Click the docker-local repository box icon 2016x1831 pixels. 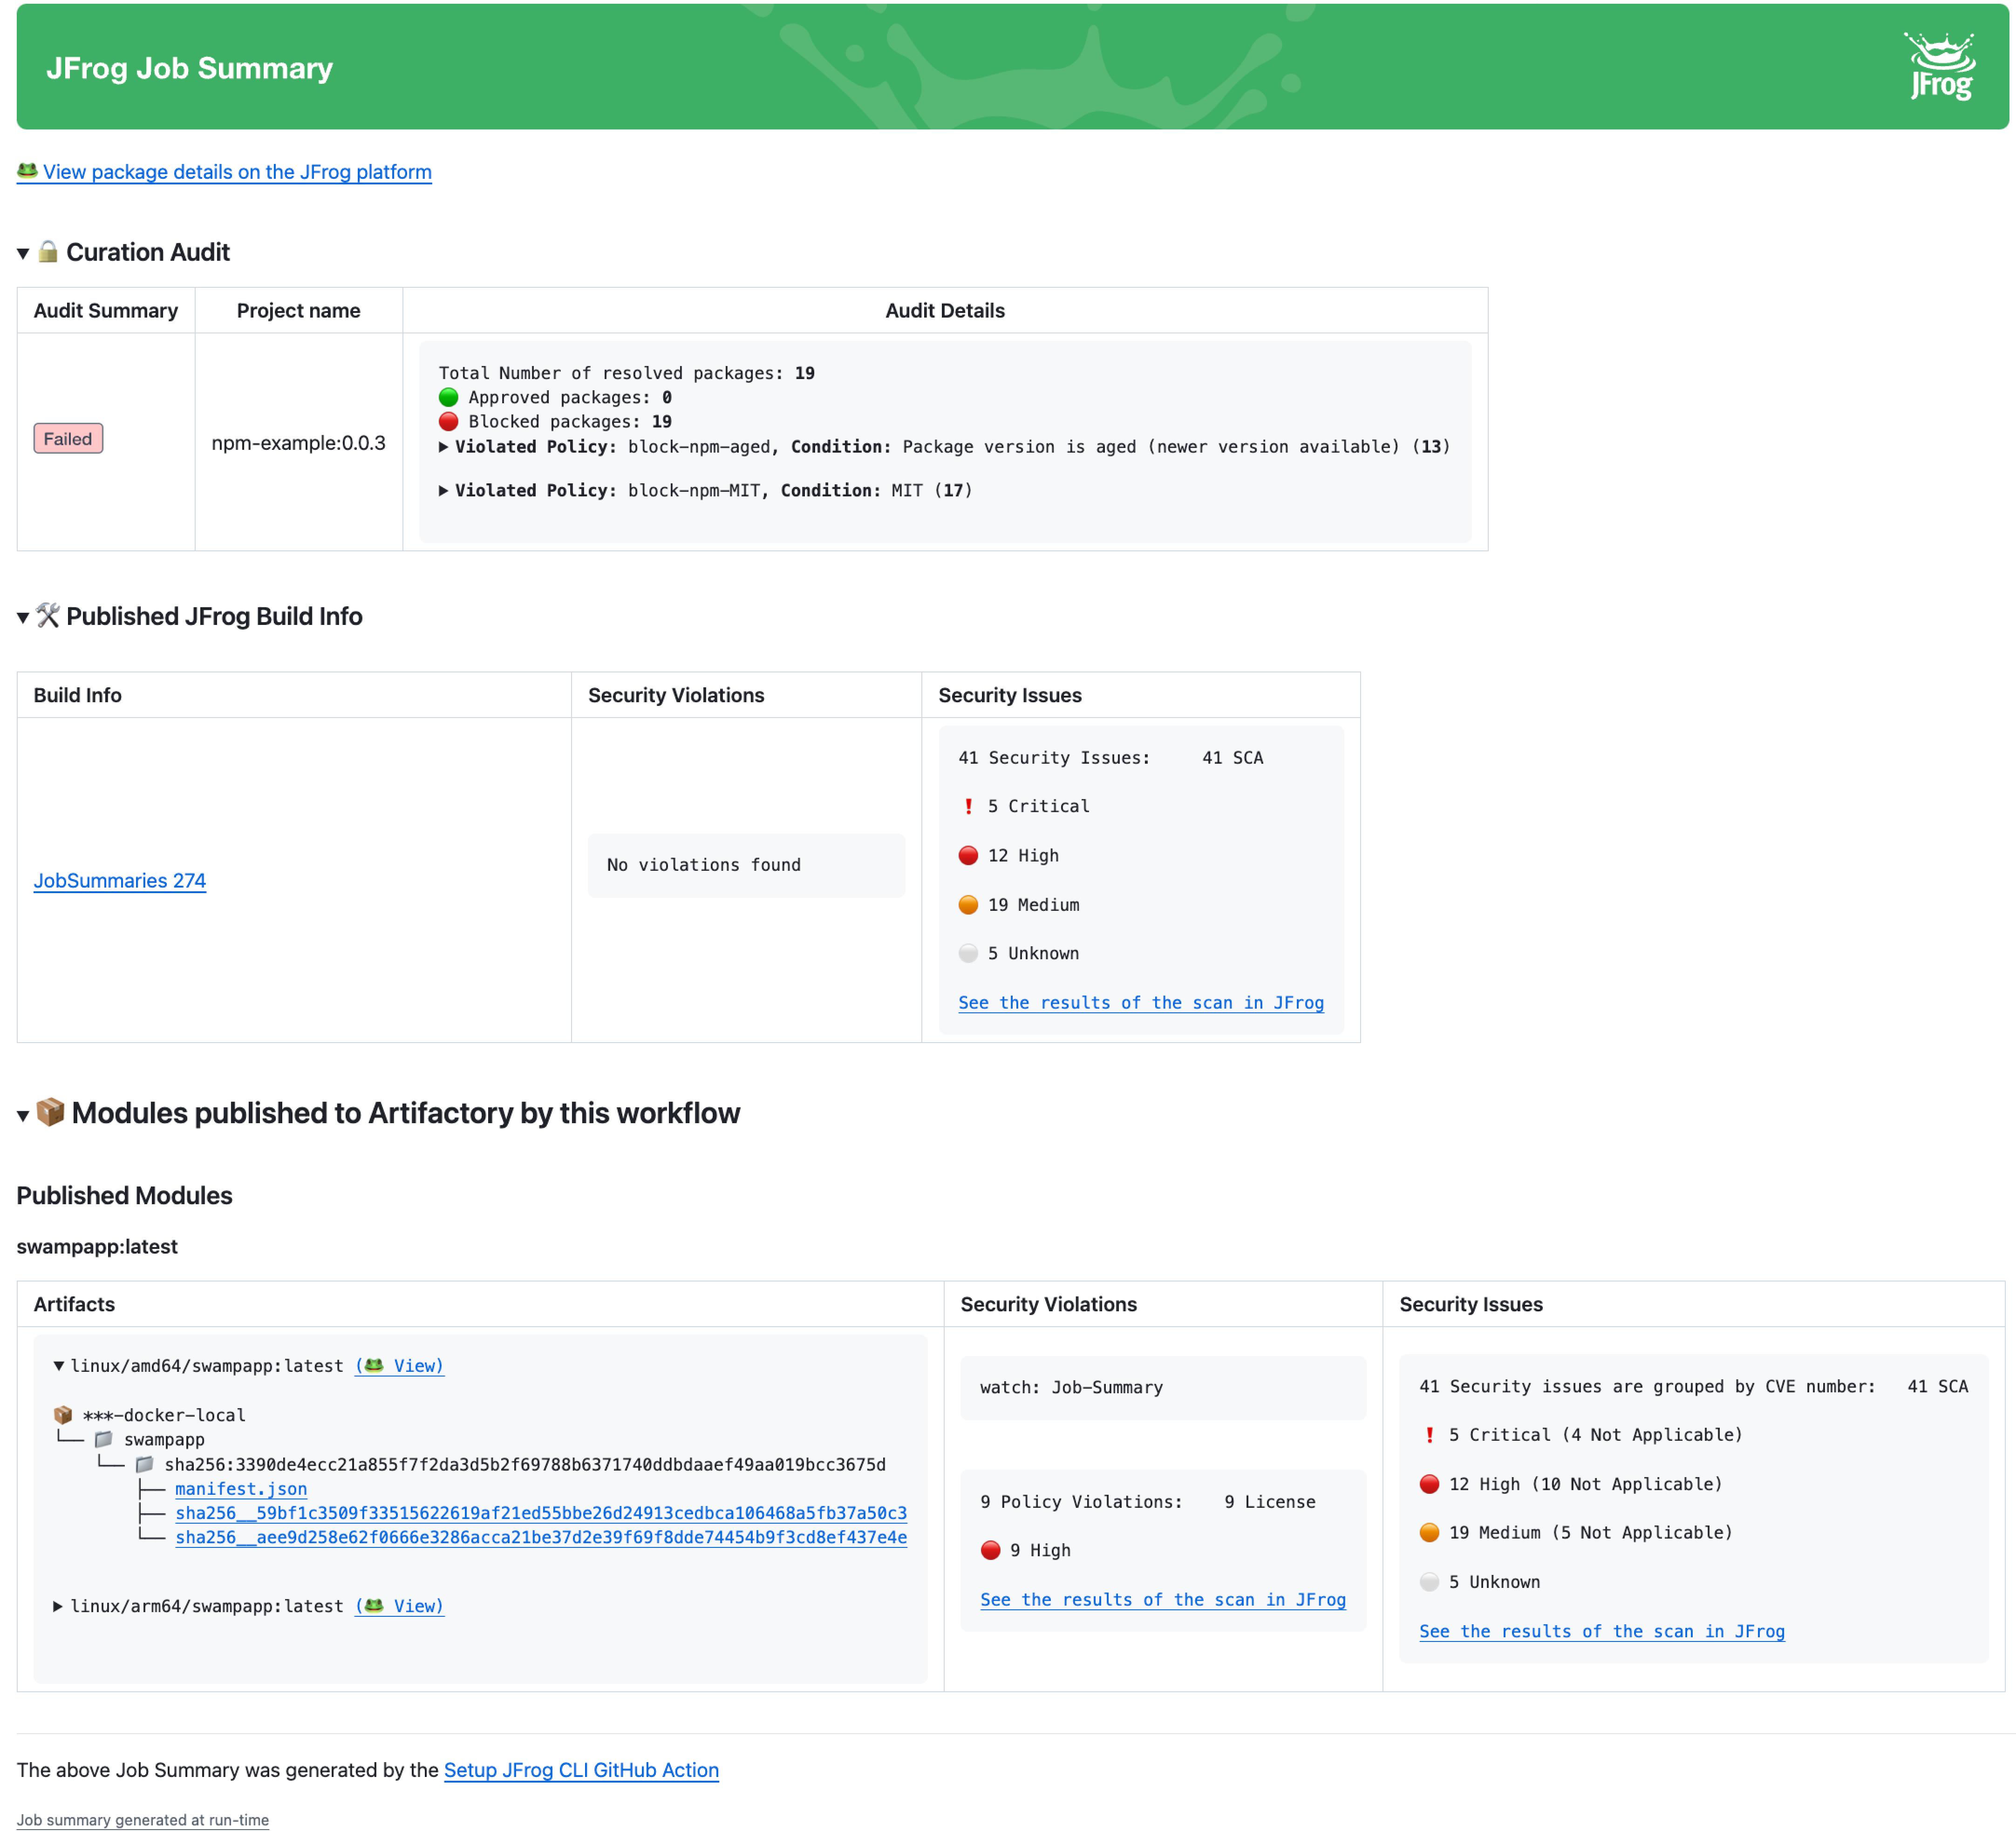click(x=63, y=1414)
